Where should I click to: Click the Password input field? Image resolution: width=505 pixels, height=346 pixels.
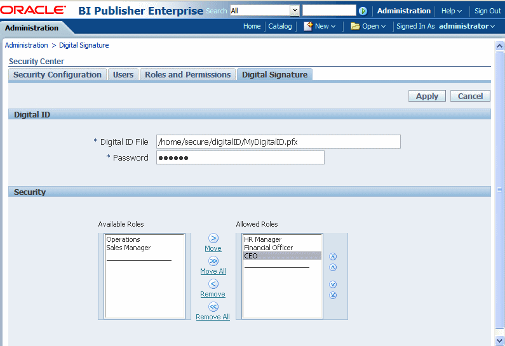[x=240, y=157]
